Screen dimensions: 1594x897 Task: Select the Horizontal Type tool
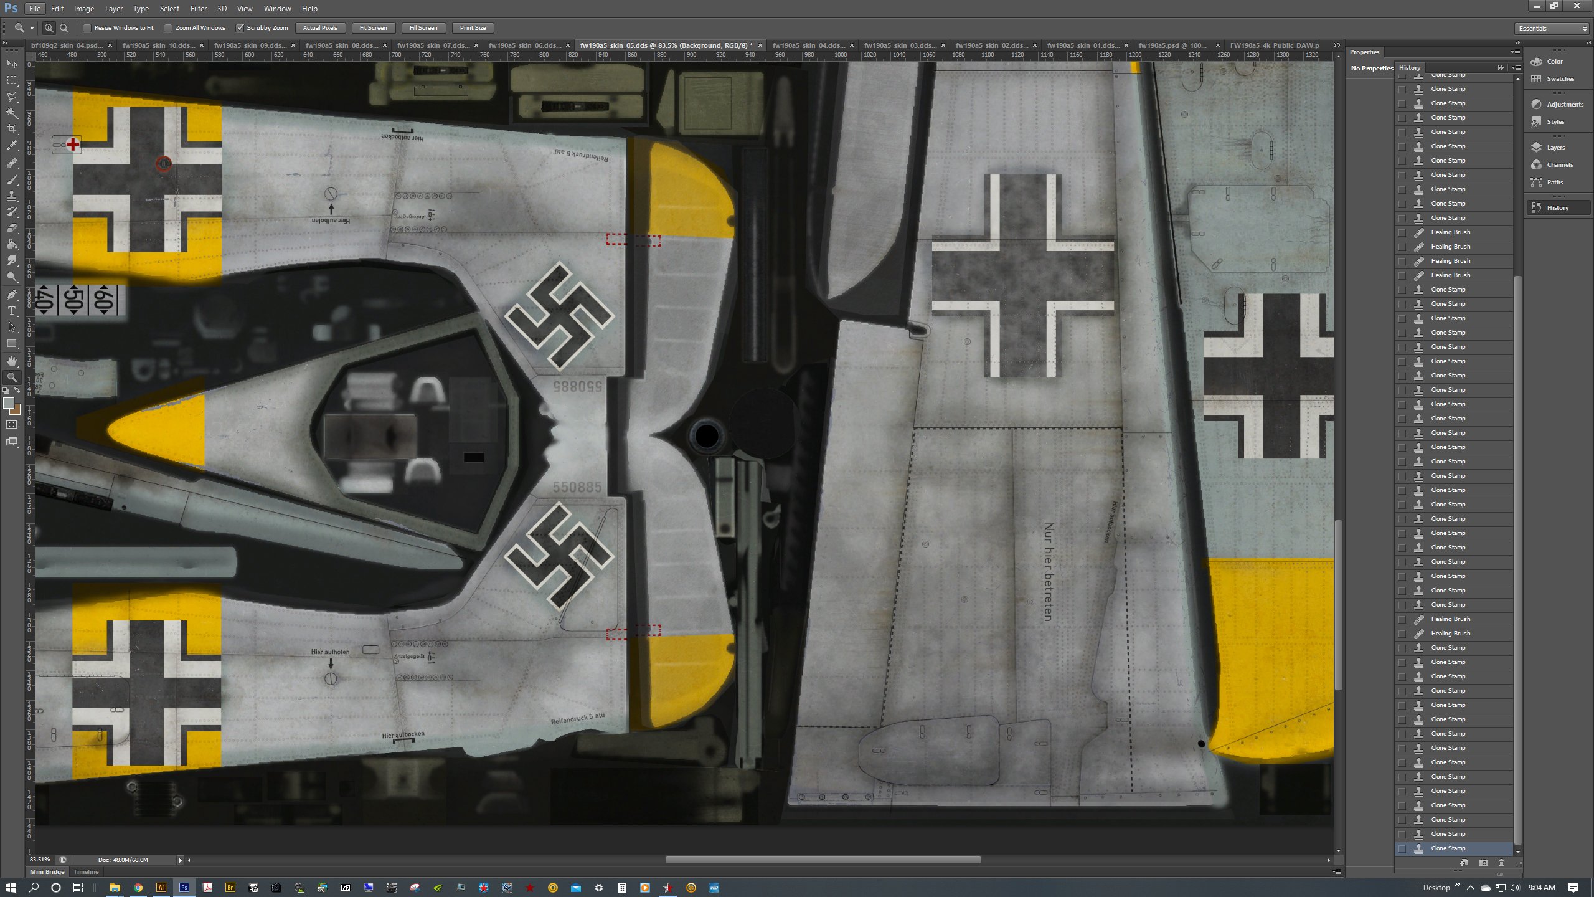(12, 311)
